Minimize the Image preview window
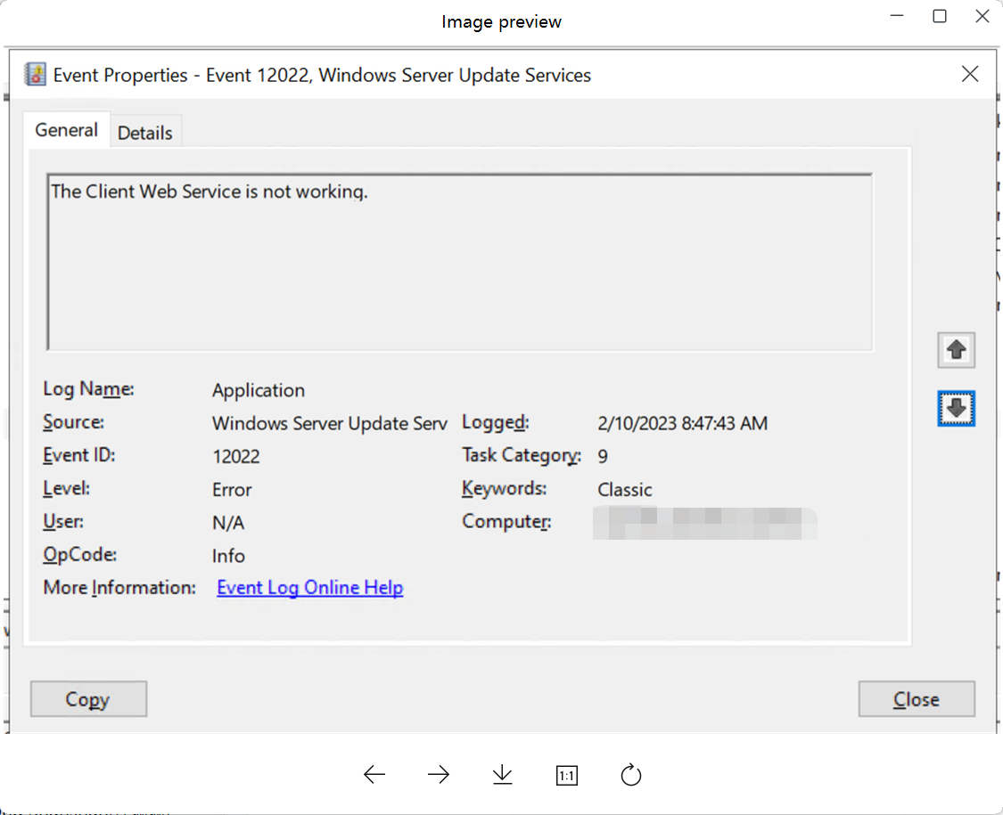 [897, 16]
